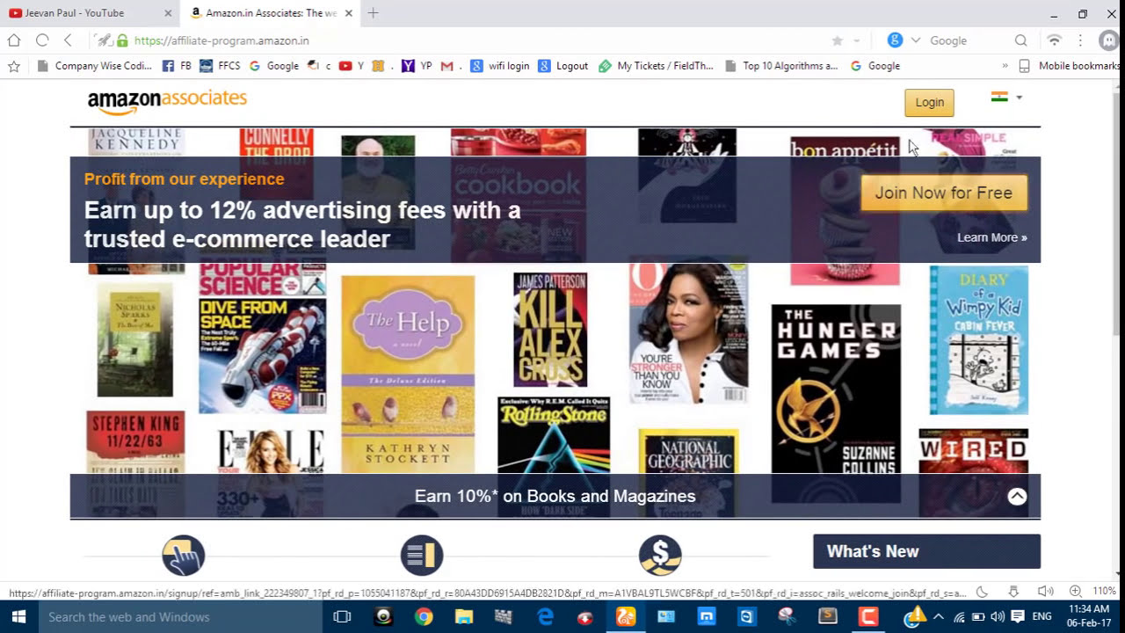Open the FFCS bookmark
Viewport: 1125px width, 633px height.
coord(220,66)
